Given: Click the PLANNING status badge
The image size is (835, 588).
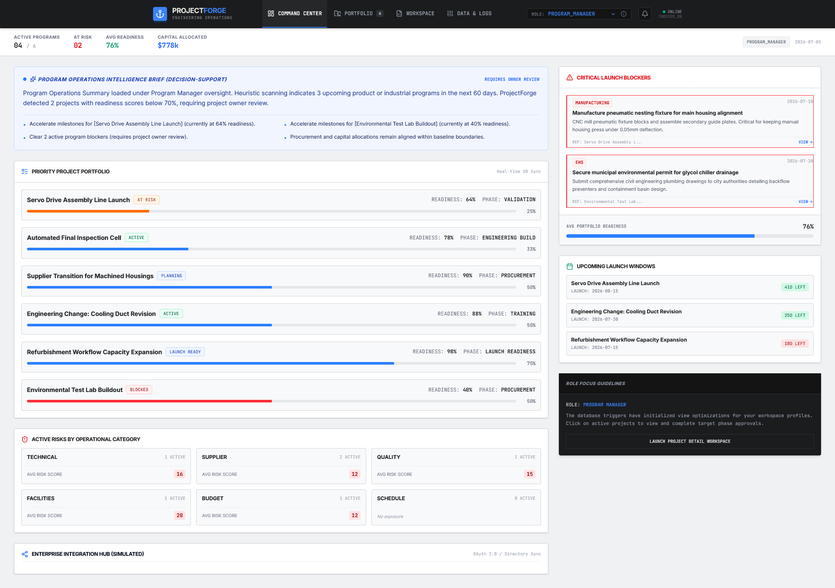Looking at the screenshot, I should click(171, 276).
